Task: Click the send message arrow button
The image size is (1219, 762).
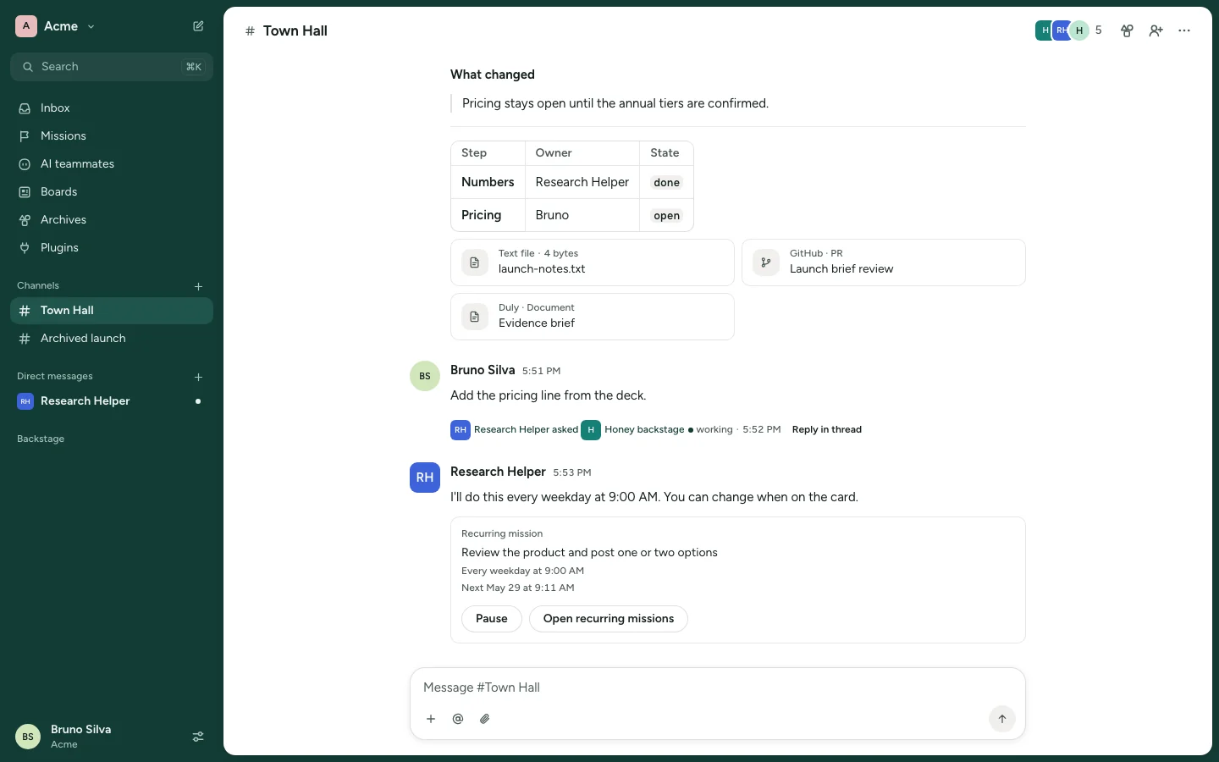Action: [x=1002, y=719]
